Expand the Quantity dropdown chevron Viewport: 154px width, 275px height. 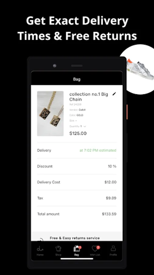pos(85,126)
